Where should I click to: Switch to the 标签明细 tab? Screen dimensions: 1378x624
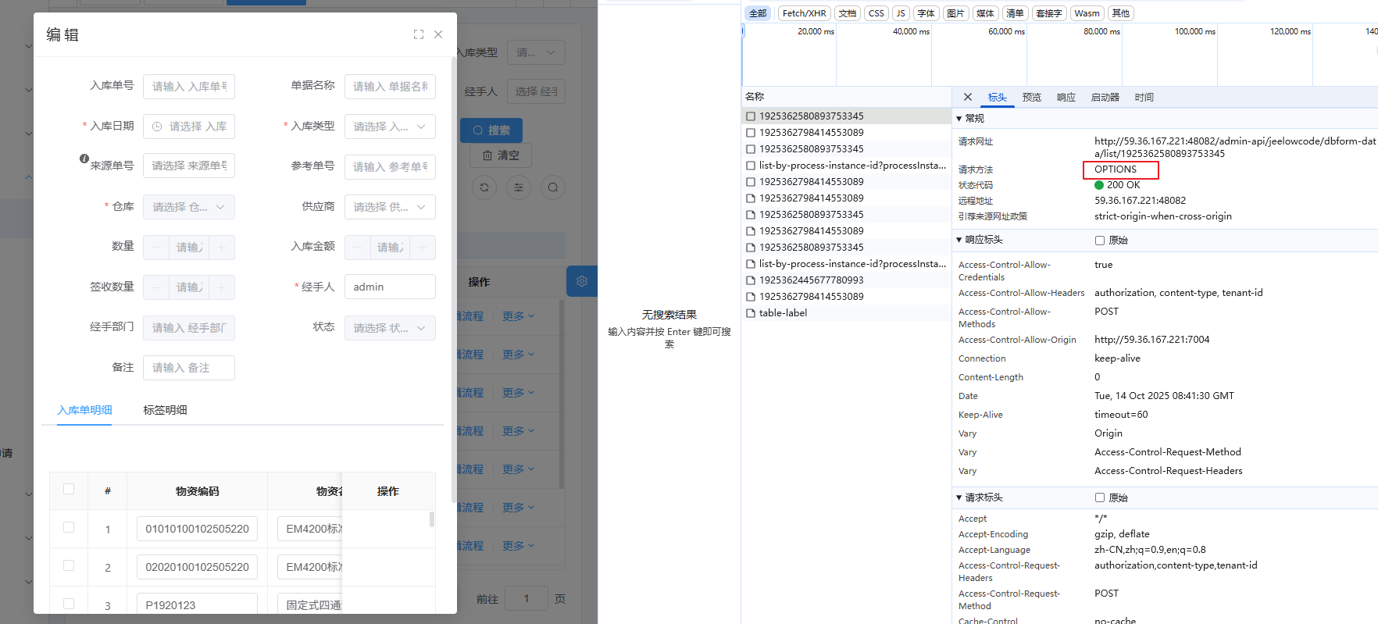(x=165, y=410)
